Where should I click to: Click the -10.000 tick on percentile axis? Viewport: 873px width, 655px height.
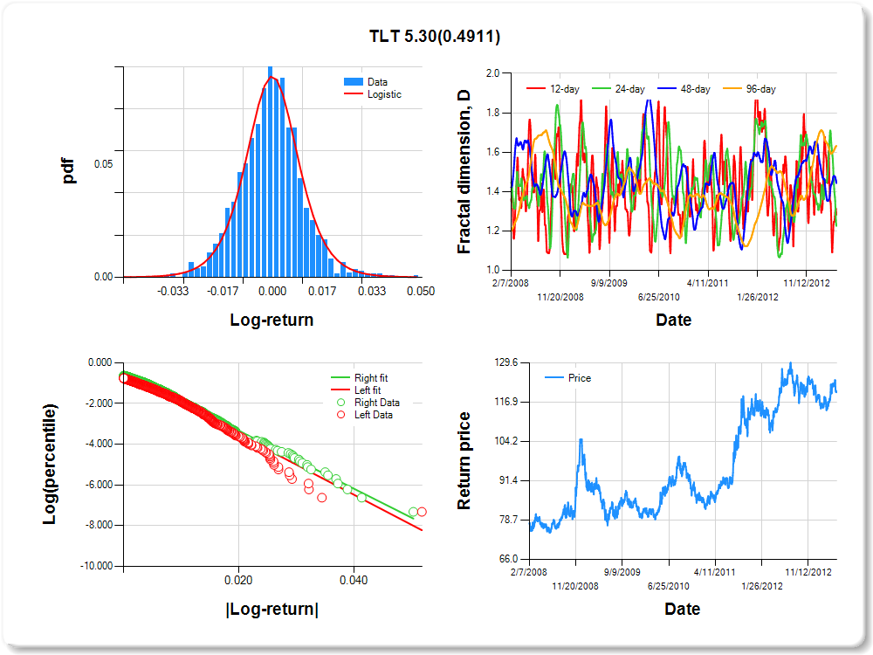[x=96, y=566]
